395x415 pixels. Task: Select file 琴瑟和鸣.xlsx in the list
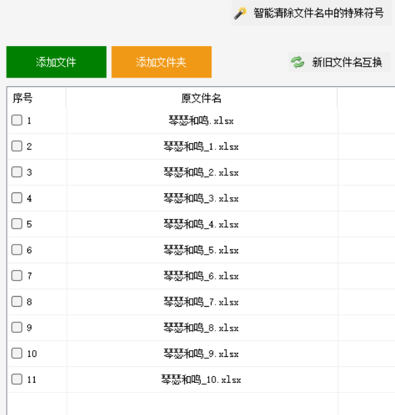tap(202, 121)
